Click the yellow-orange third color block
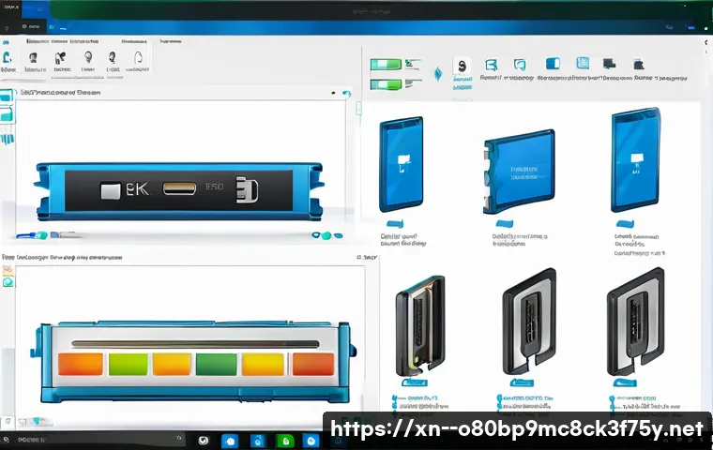Viewport: 713px width, 450px height. coord(172,365)
